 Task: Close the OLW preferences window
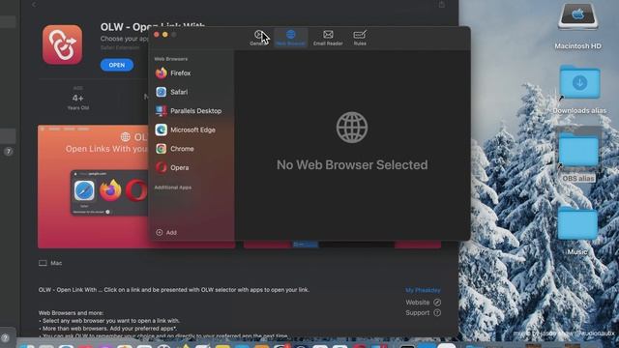(x=157, y=35)
